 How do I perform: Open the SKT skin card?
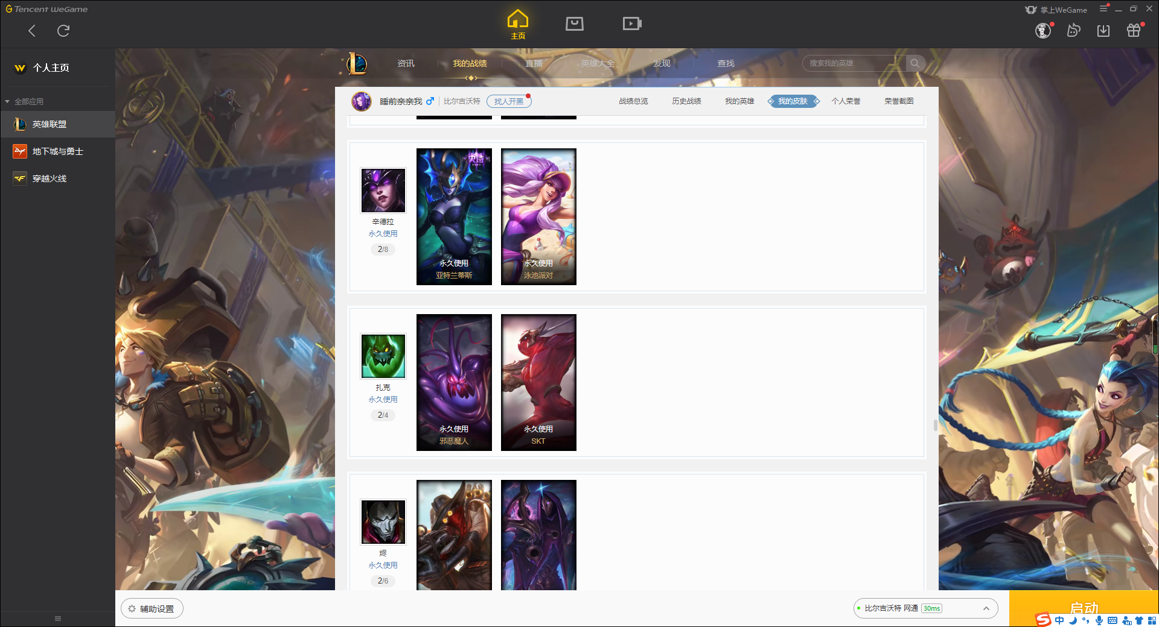pos(538,382)
